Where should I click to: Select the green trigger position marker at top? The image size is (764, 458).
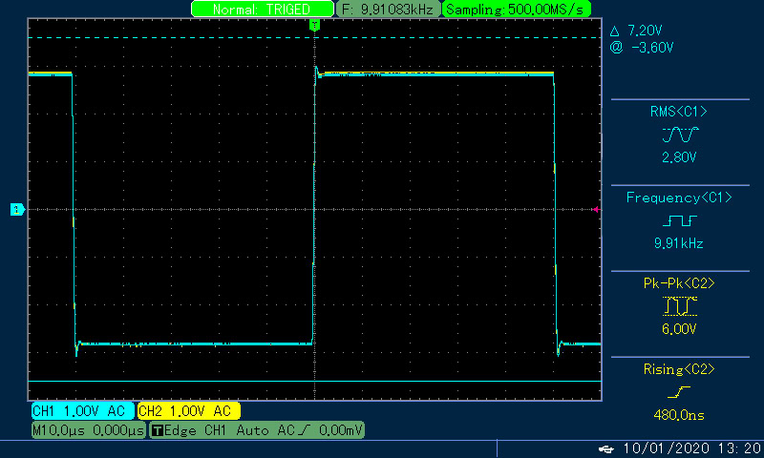(315, 25)
